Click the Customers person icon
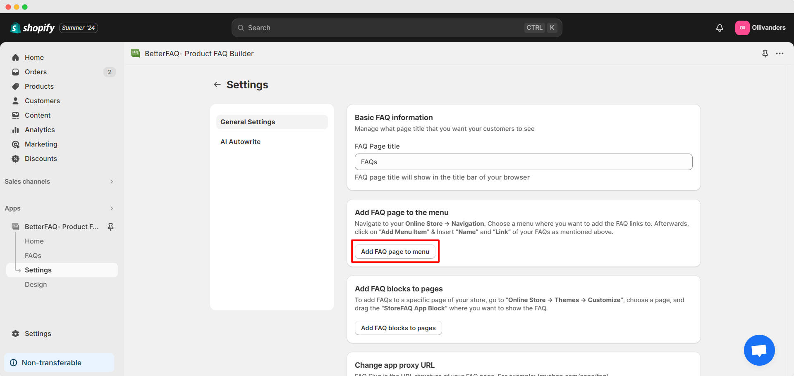The height and width of the screenshot is (376, 794). coord(16,101)
